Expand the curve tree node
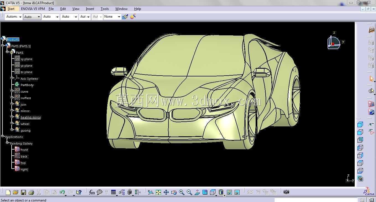Image resolution: width=376 pixels, height=202 pixels. pos(12,91)
